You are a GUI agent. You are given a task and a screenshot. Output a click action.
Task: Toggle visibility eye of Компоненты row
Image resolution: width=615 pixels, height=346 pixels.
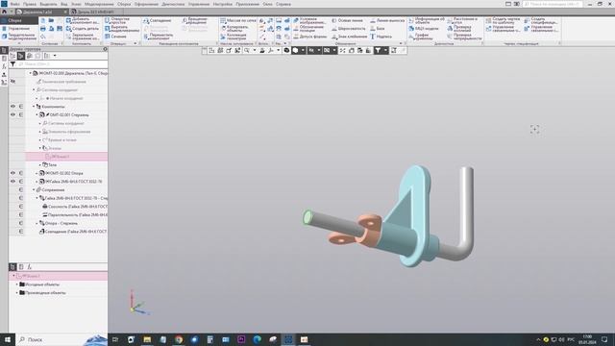[12, 107]
